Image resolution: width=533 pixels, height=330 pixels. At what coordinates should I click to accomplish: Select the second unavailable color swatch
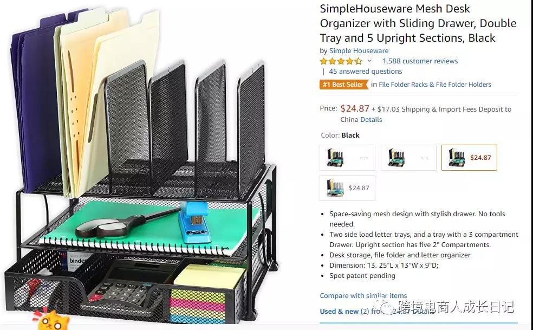[x=408, y=158]
